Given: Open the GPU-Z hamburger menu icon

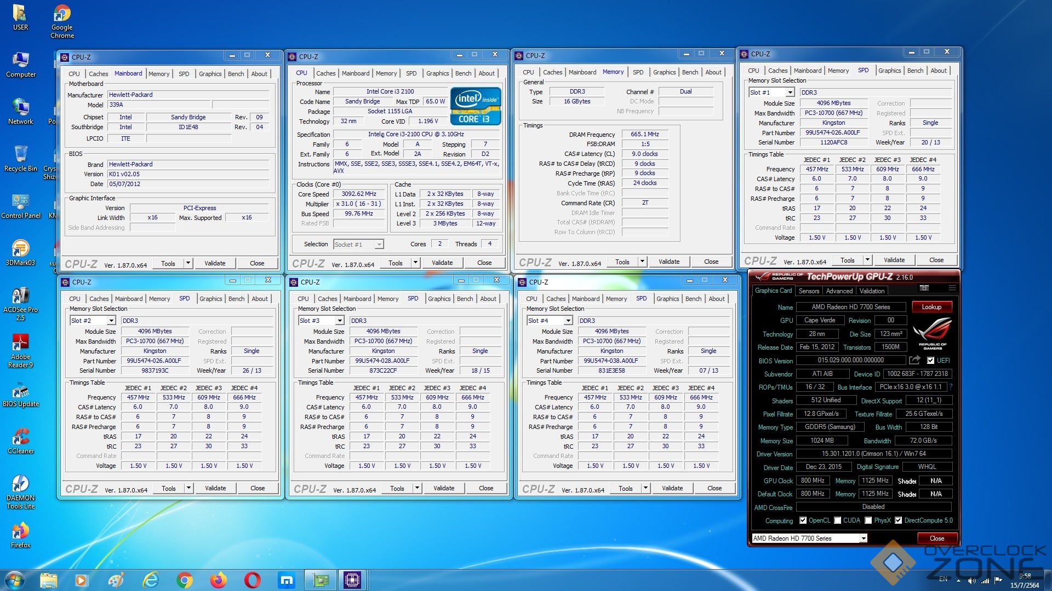Looking at the screenshot, I should pyautogui.click(x=952, y=288).
